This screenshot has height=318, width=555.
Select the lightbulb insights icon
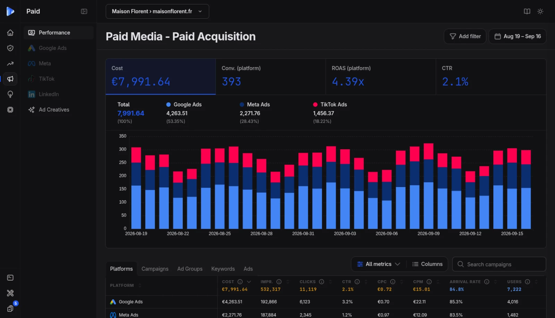point(10,94)
